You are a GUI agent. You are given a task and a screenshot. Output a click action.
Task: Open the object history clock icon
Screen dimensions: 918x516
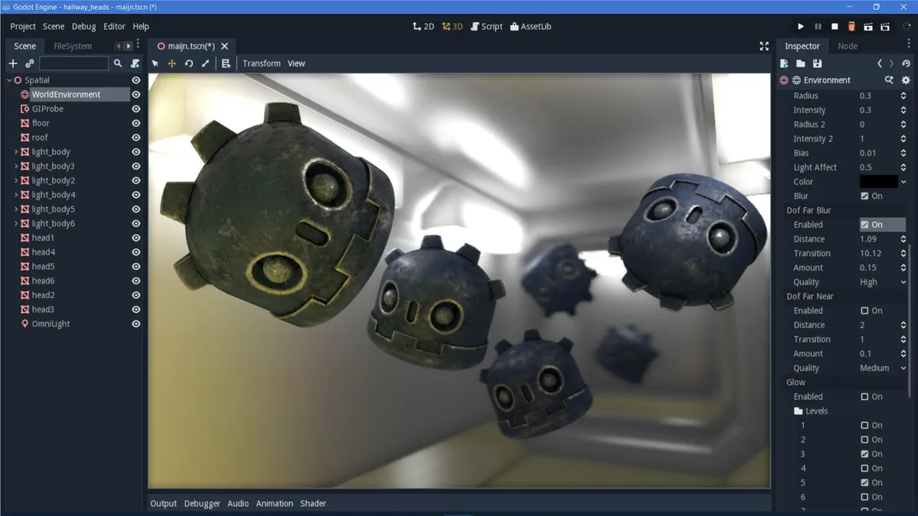tap(907, 63)
